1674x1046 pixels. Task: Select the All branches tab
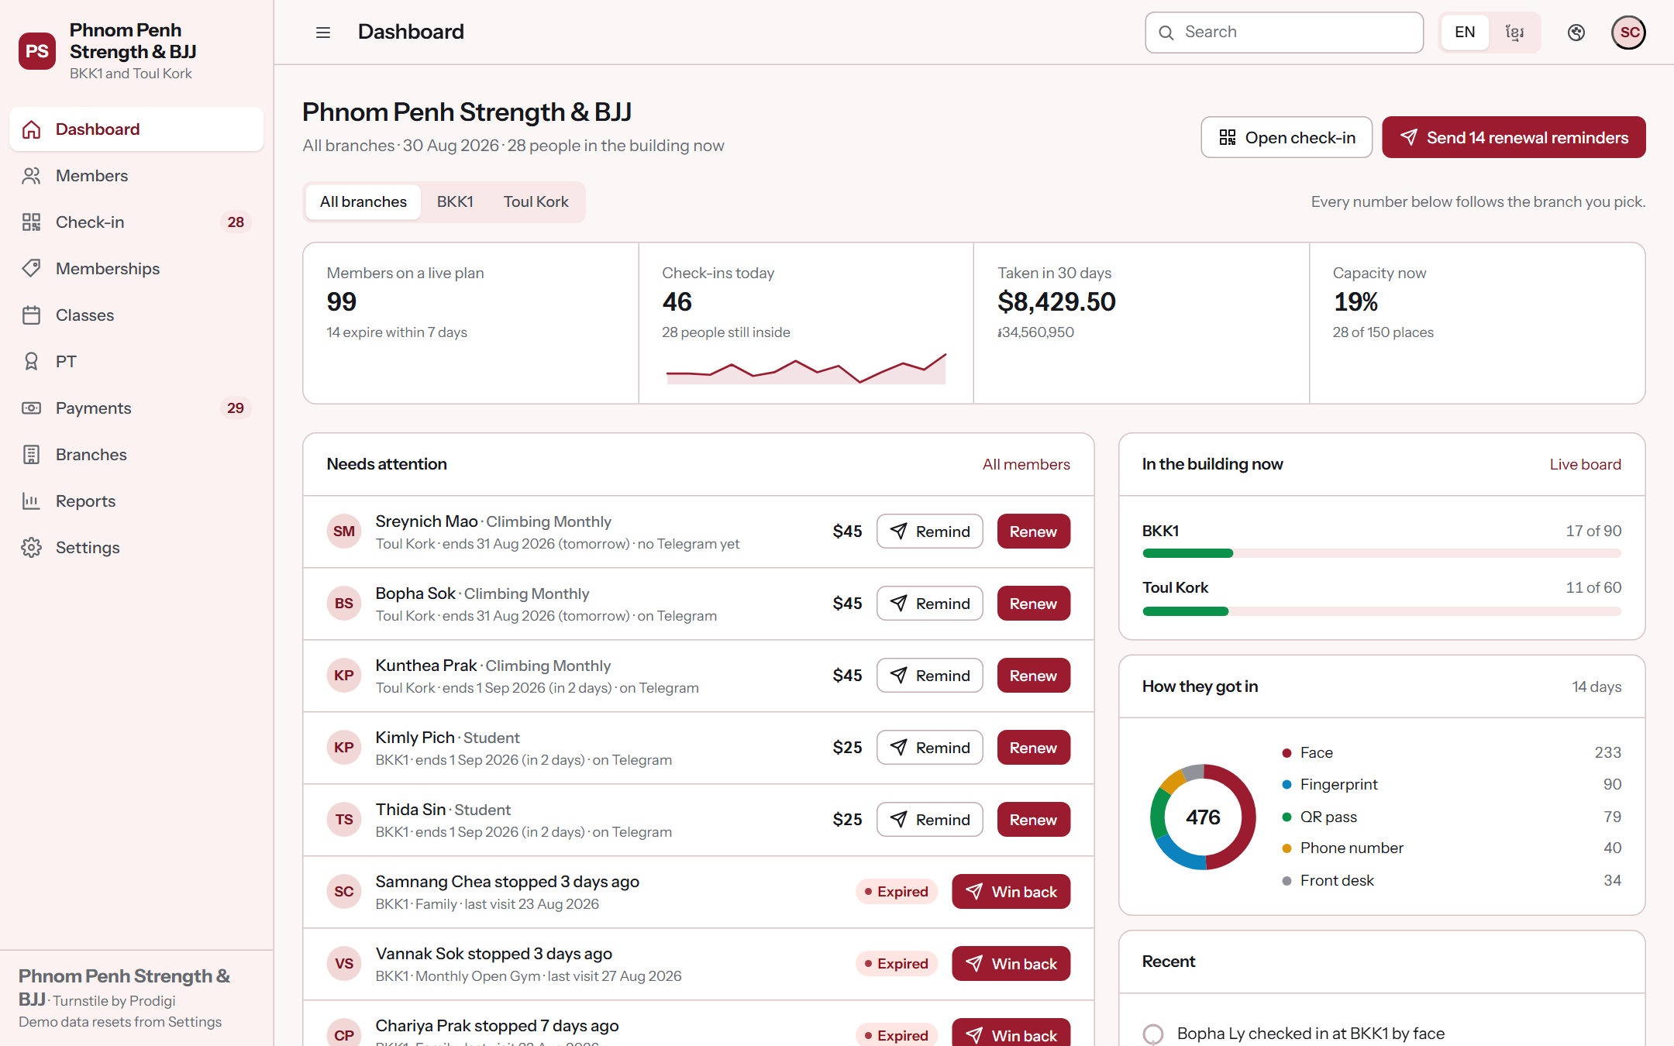[363, 202]
